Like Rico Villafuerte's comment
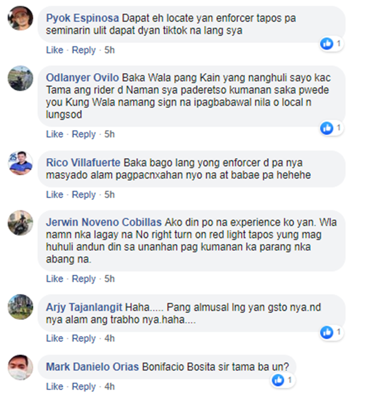Screen dimensions: 373x397 coord(55,194)
